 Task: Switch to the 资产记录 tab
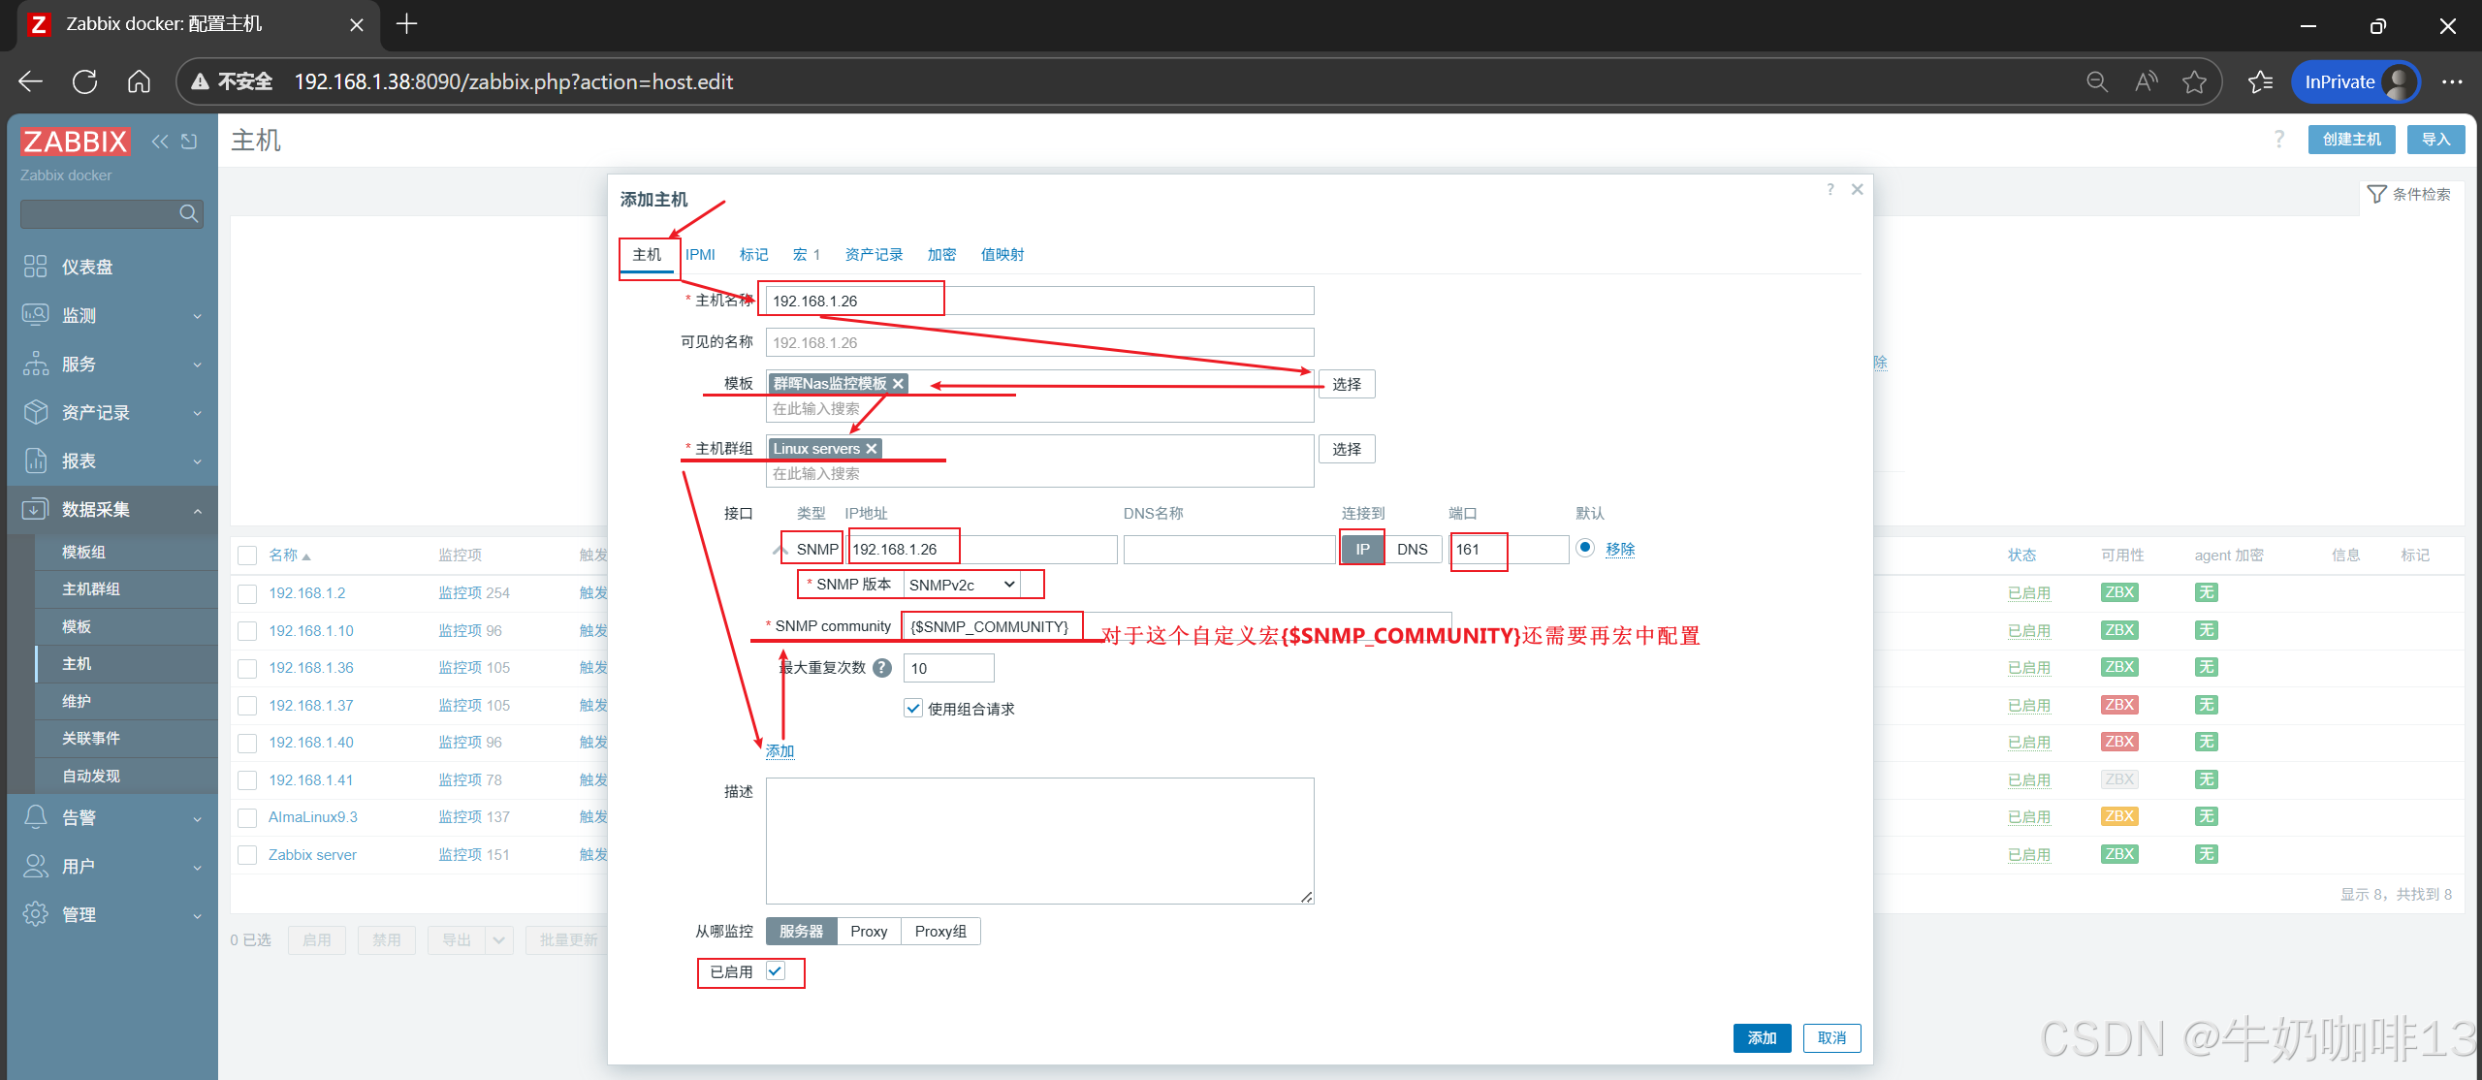(874, 254)
